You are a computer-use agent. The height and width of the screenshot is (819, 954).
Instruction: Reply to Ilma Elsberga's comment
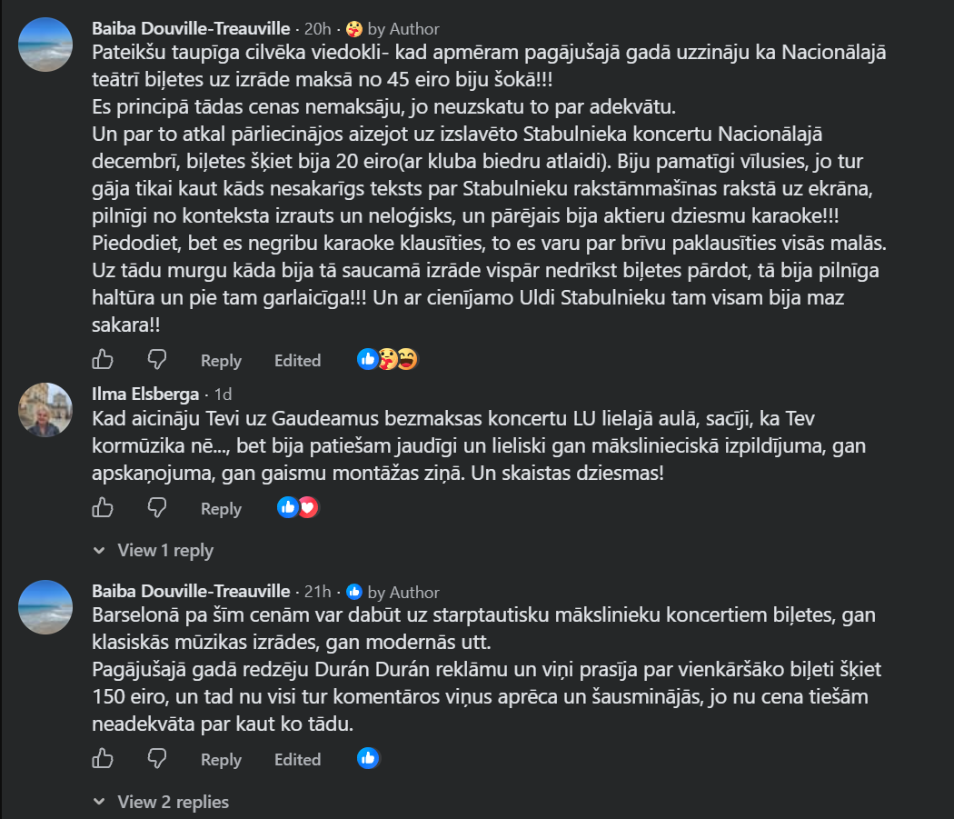(221, 508)
